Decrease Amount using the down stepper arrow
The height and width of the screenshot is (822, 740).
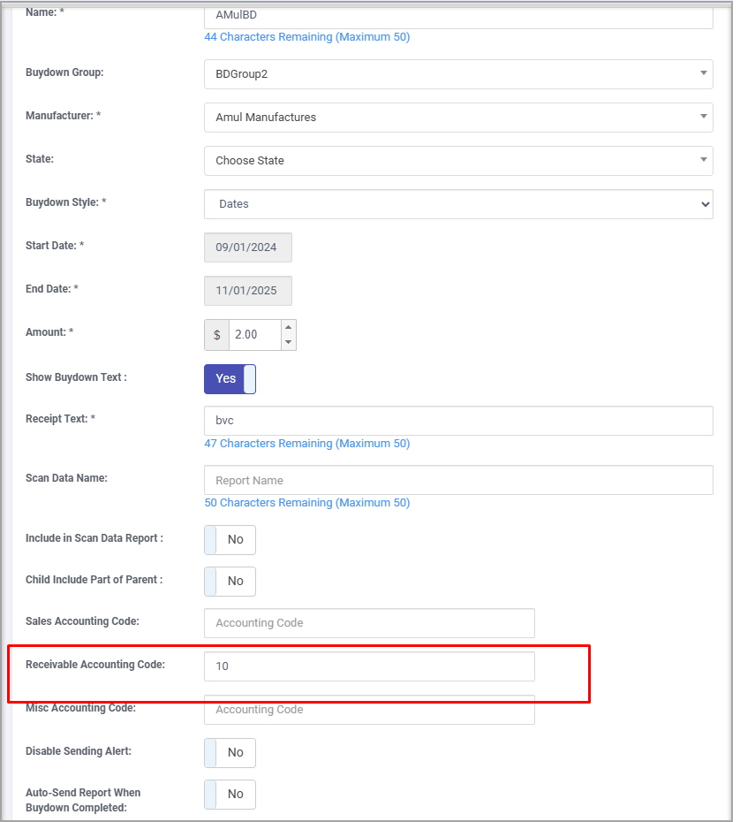(289, 342)
